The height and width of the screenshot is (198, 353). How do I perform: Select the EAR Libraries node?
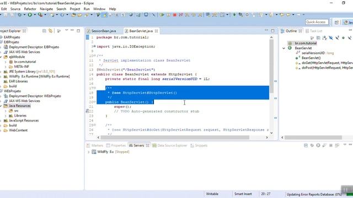point(18,81)
